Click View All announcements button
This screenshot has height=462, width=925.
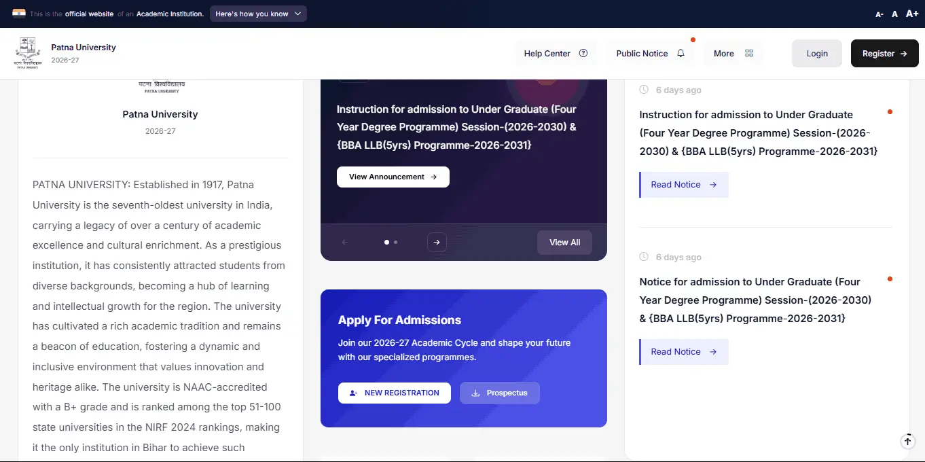pos(564,243)
